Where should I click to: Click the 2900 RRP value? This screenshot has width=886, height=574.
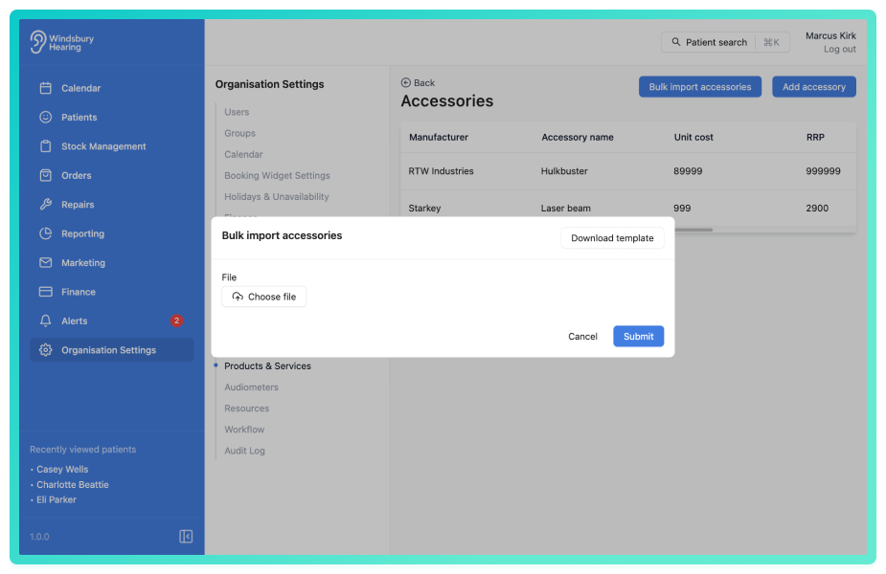(x=817, y=209)
